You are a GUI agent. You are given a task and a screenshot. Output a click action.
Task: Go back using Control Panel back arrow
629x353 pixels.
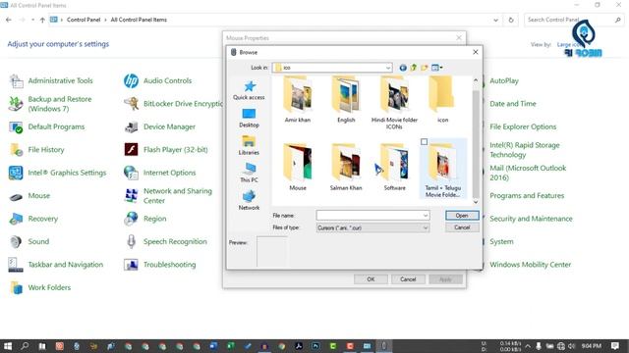click(x=9, y=20)
